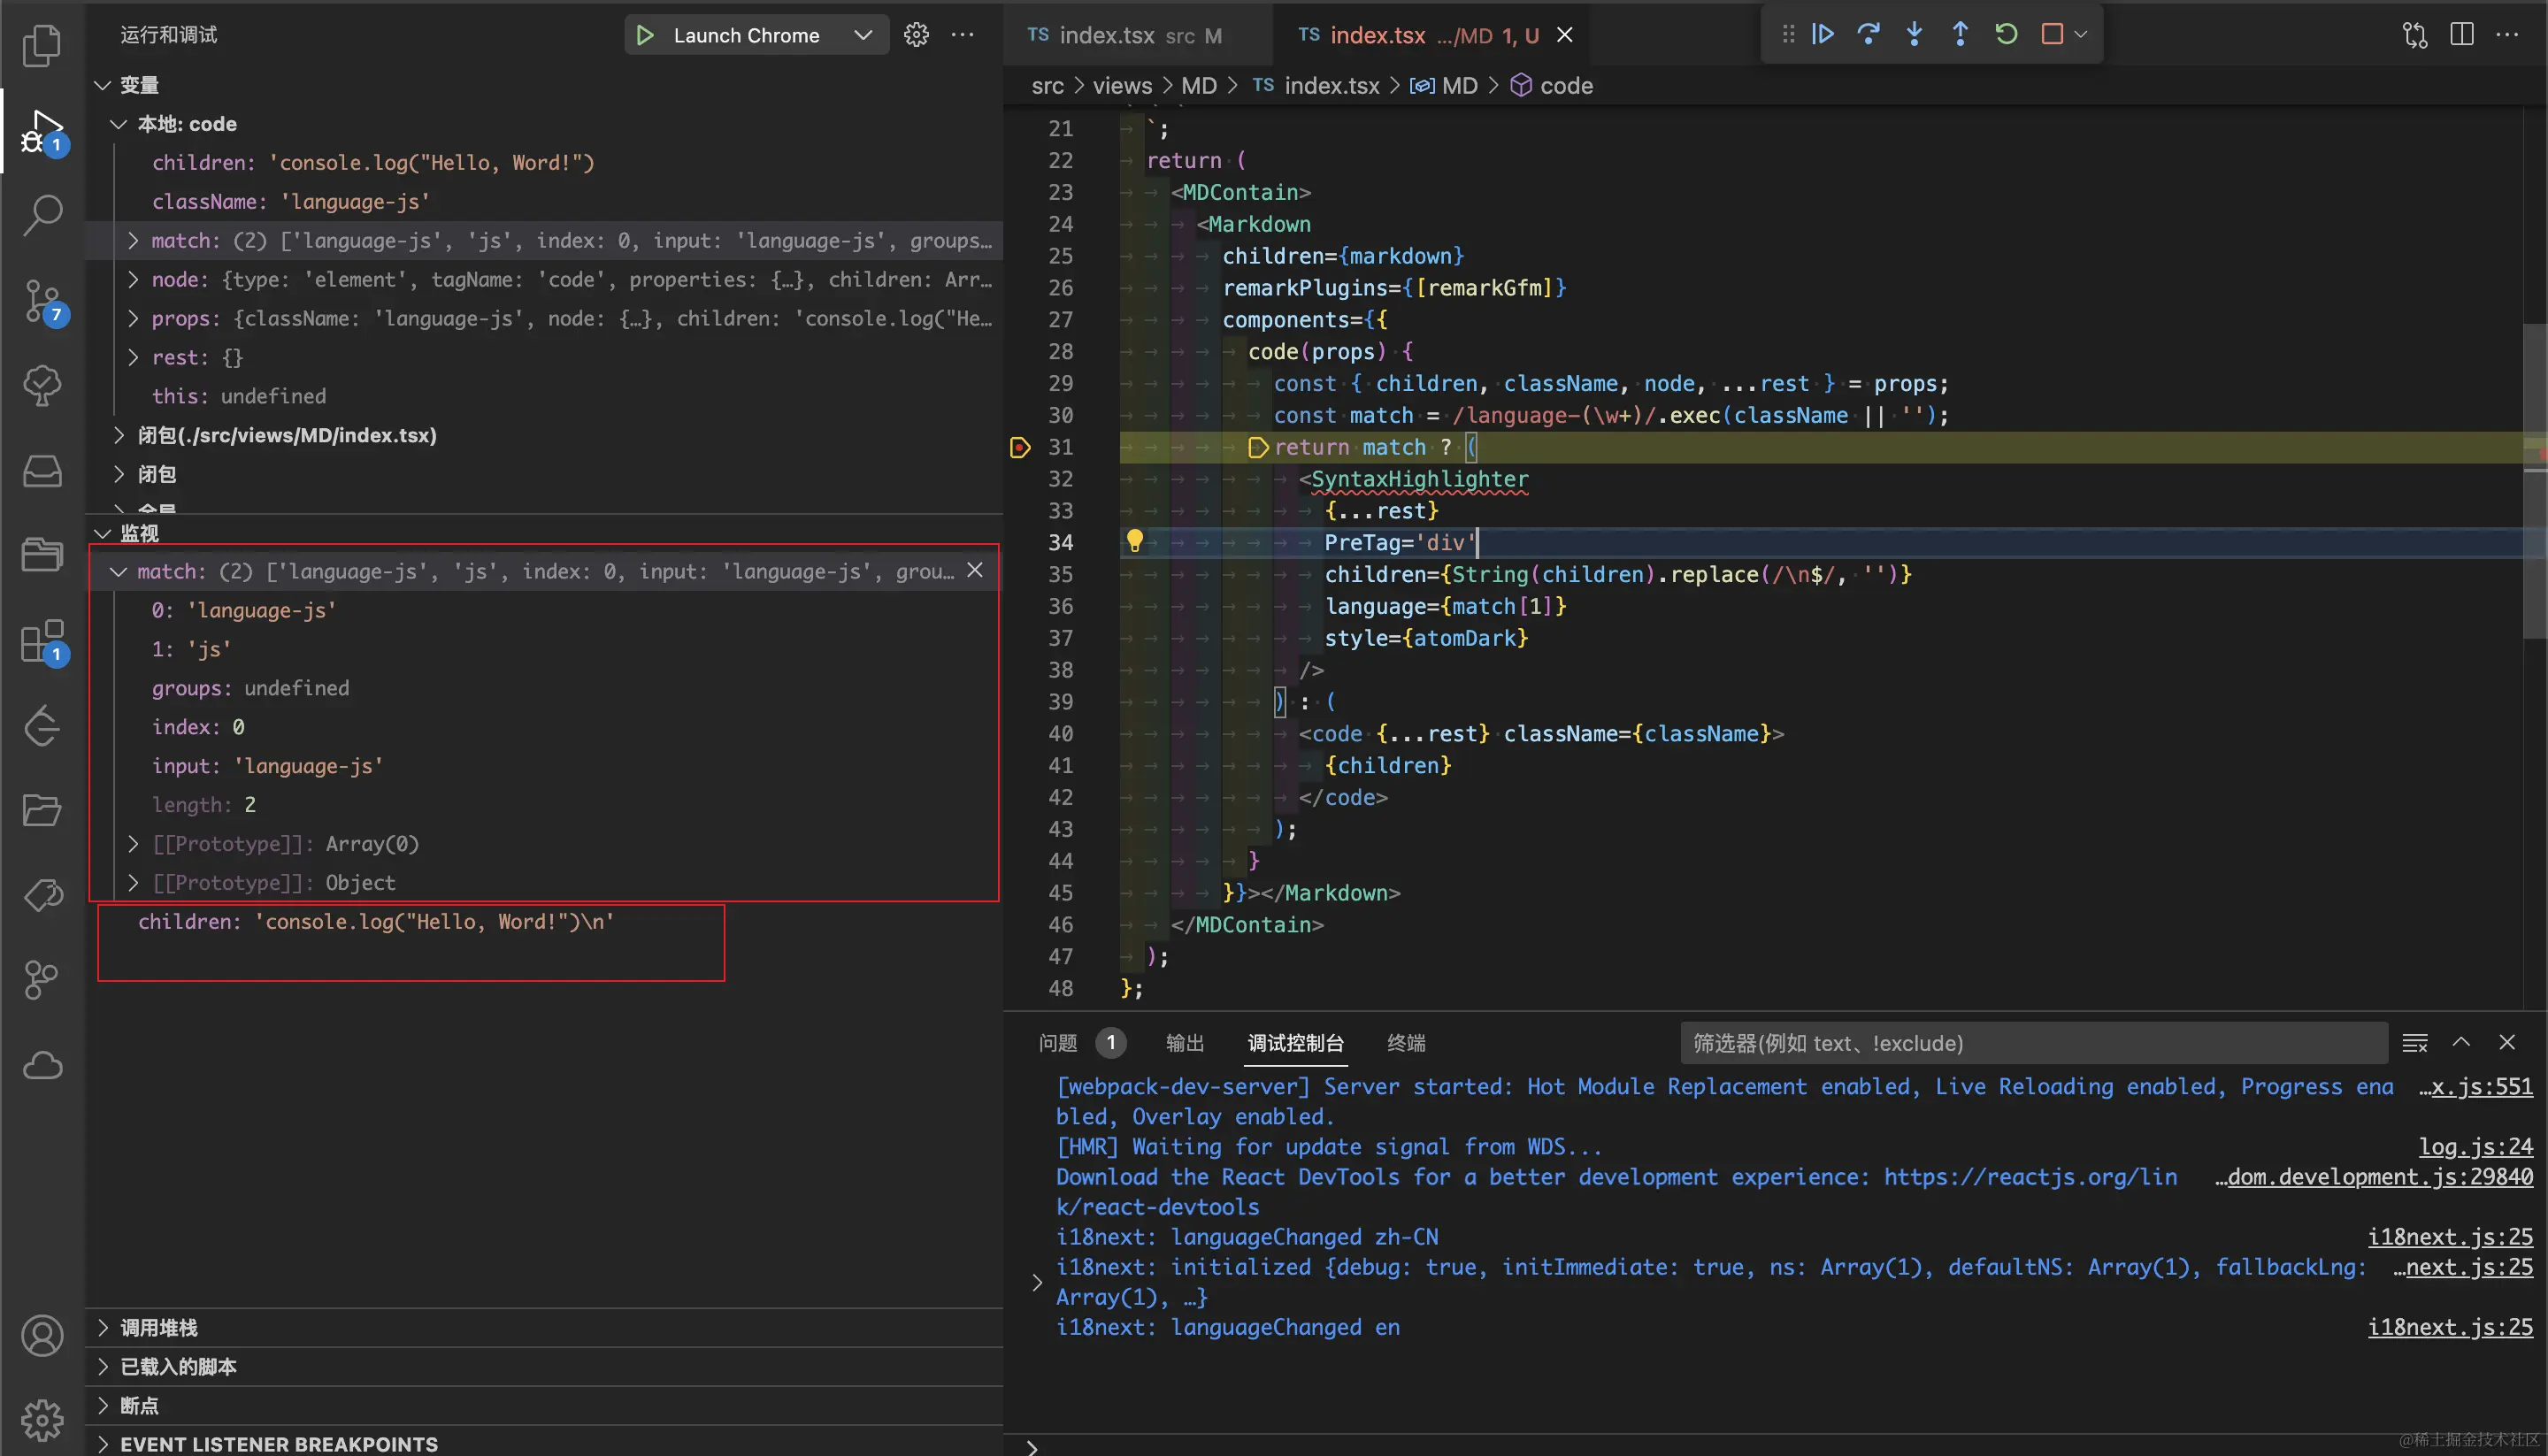Expand EVENT LISTENER BREAKPOINTS section
This screenshot has height=1456, width=2548.
[102, 1444]
